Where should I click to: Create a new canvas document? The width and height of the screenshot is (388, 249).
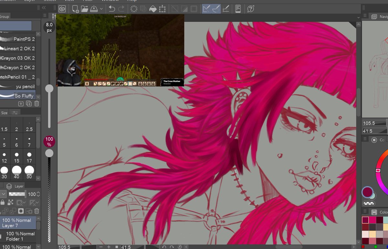pyautogui.click(x=75, y=9)
